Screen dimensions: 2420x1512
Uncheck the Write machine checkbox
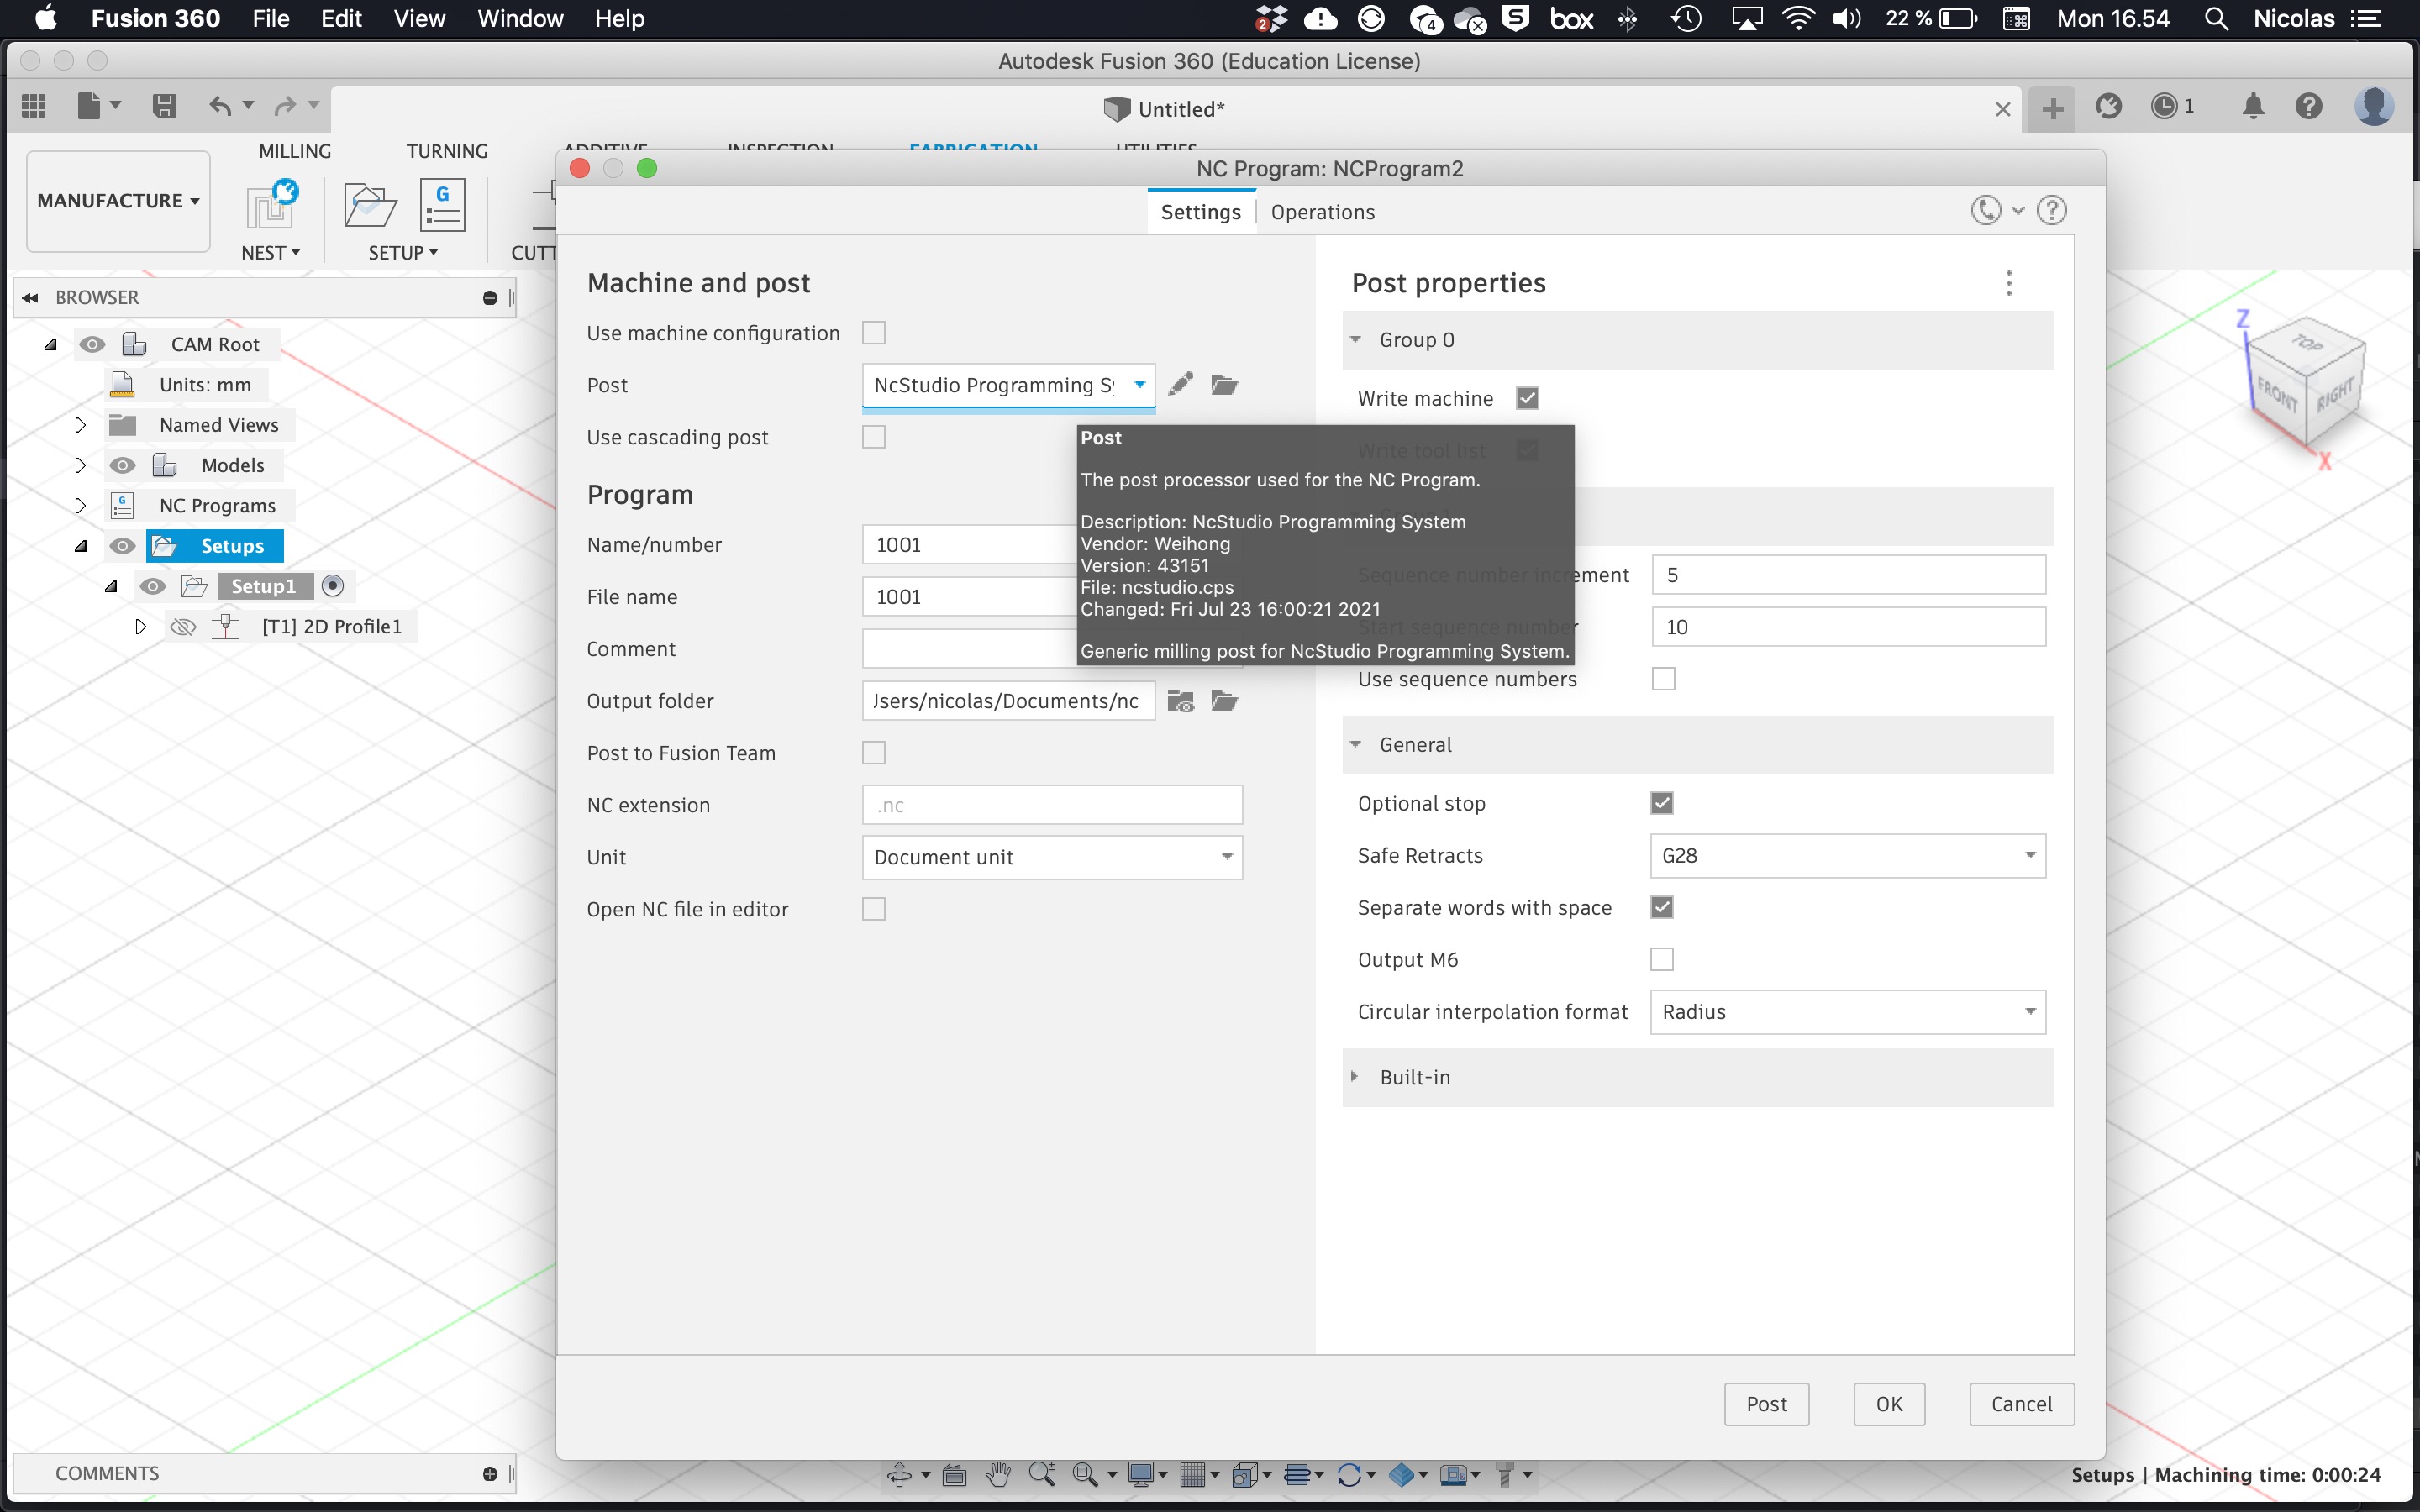coord(1527,398)
